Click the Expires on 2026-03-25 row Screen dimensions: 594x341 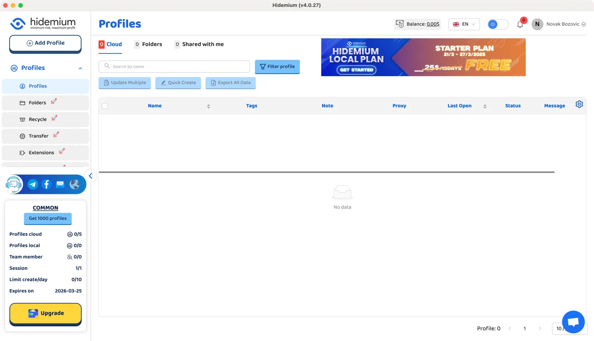[45, 291]
